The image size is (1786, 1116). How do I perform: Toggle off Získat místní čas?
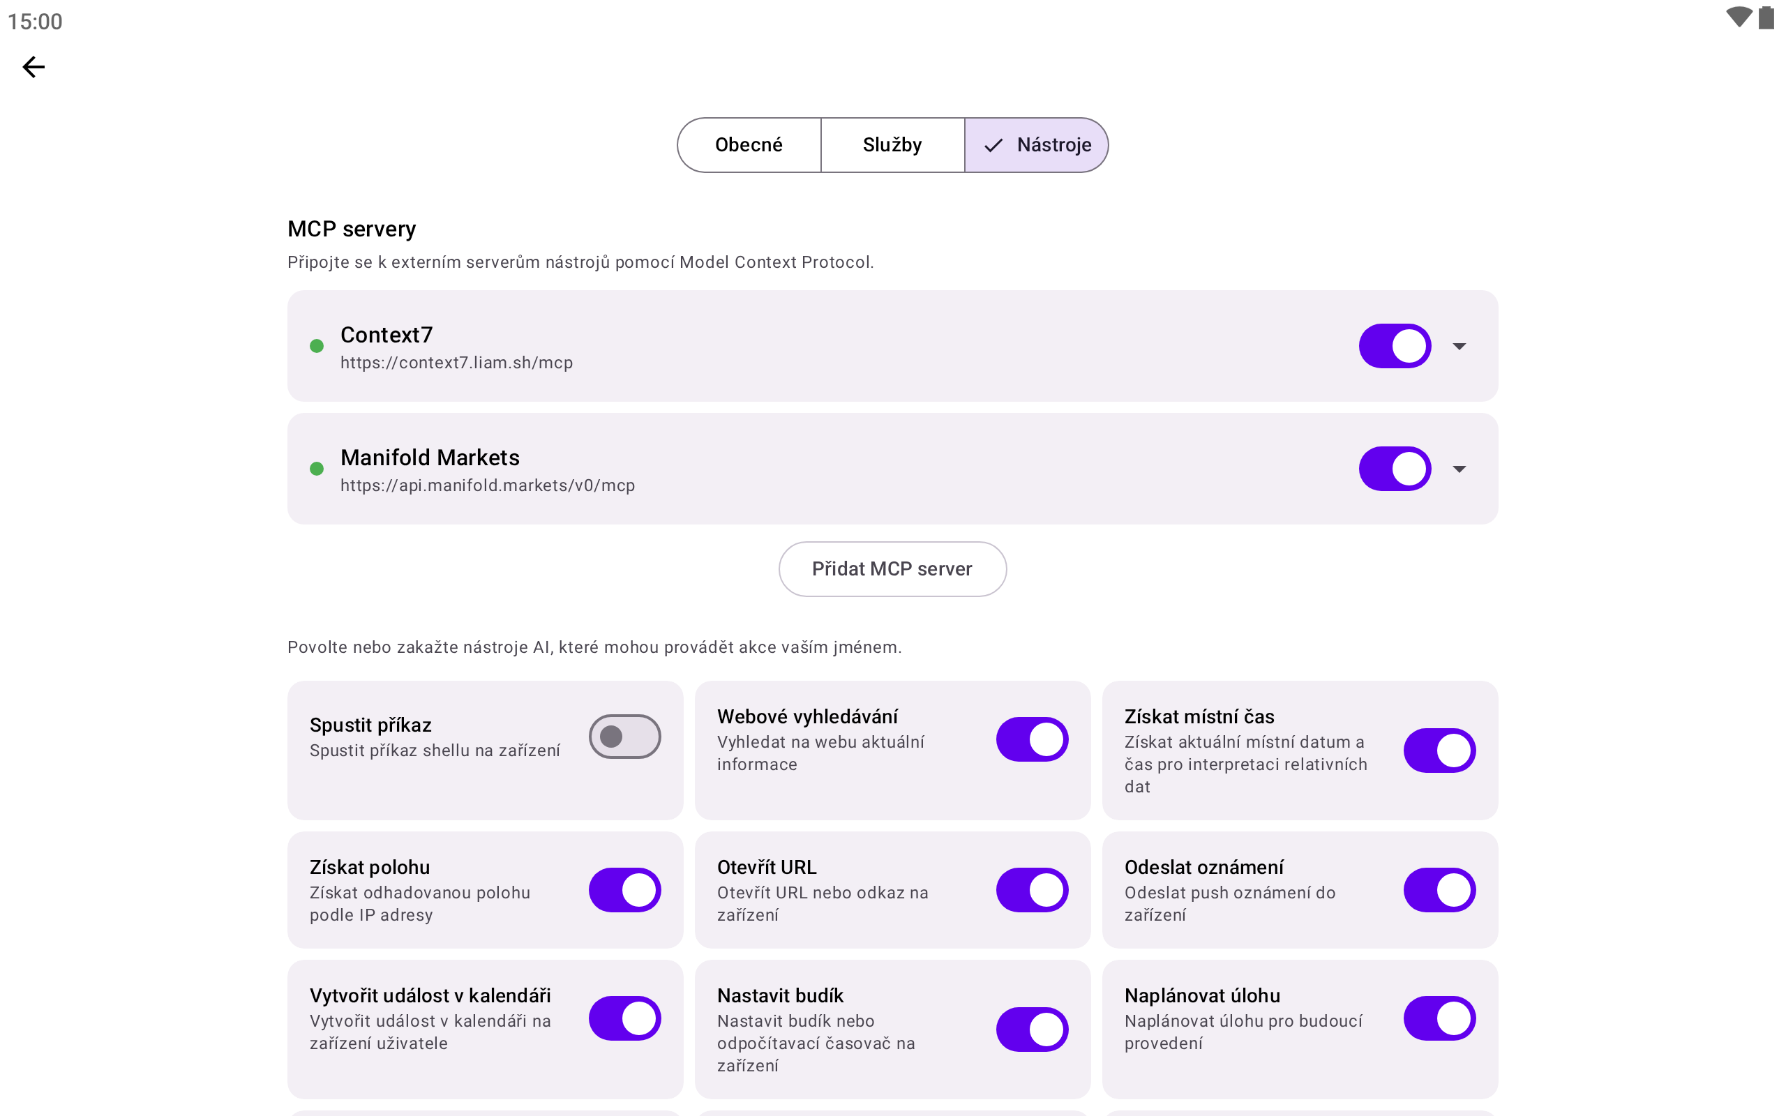pyautogui.click(x=1439, y=751)
